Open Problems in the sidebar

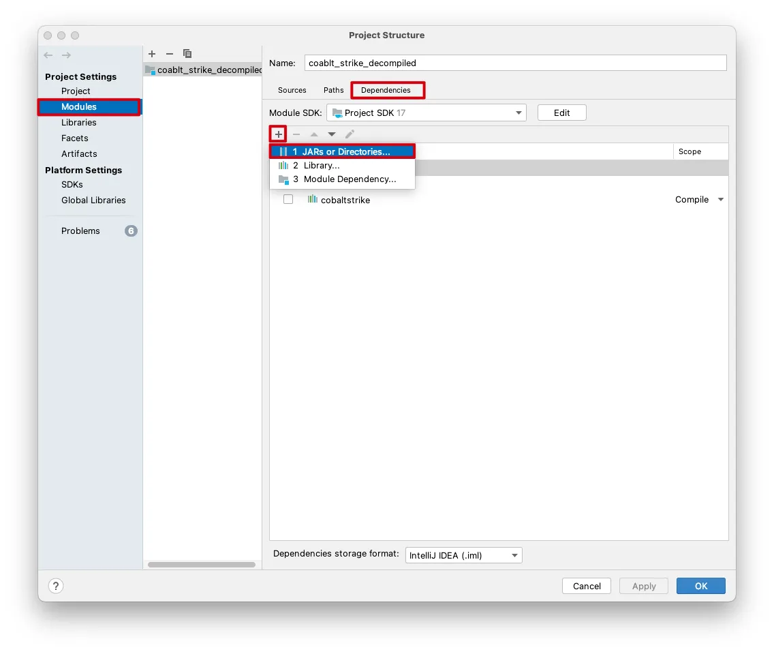click(x=80, y=231)
